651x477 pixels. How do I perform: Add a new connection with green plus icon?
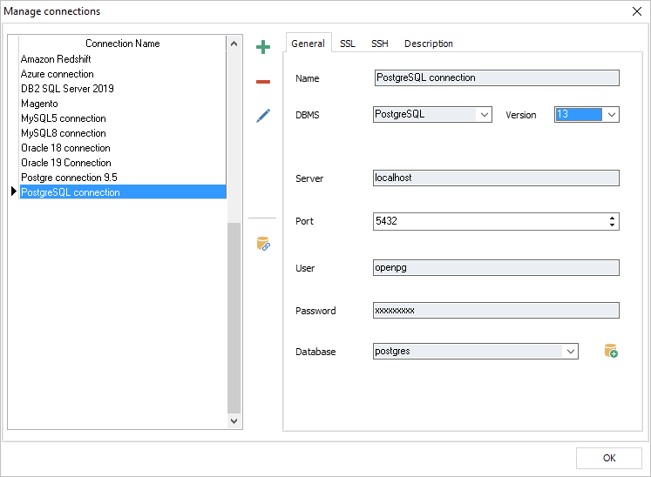pyautogui.click(x=263, y=47)
